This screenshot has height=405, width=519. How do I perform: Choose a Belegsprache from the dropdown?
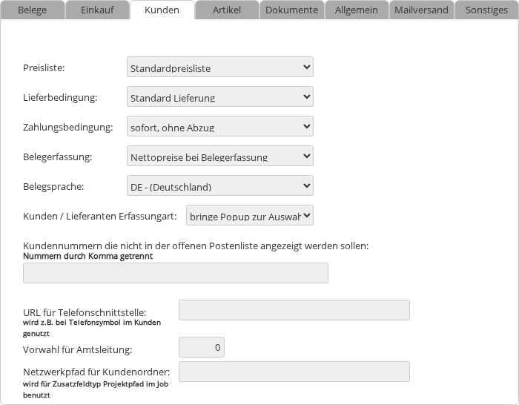(220, 186)
